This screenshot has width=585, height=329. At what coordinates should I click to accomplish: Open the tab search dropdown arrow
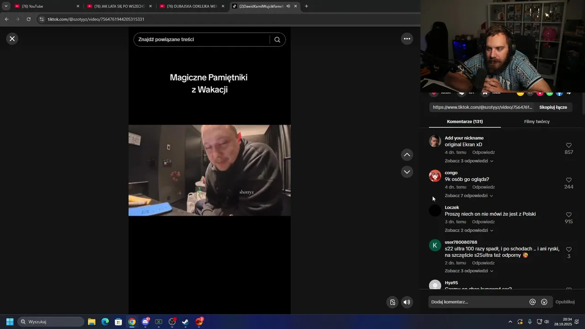pyautogui.click(x=6, y=6)
